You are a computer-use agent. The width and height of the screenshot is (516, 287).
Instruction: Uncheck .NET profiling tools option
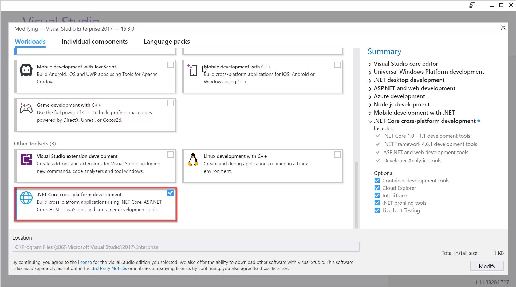(377, 203)
